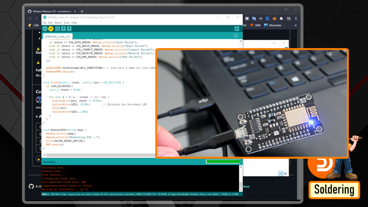The image size is (368, 207).
Task: Click the puzzle-piece extensions icon
Action: click(281, 19)
